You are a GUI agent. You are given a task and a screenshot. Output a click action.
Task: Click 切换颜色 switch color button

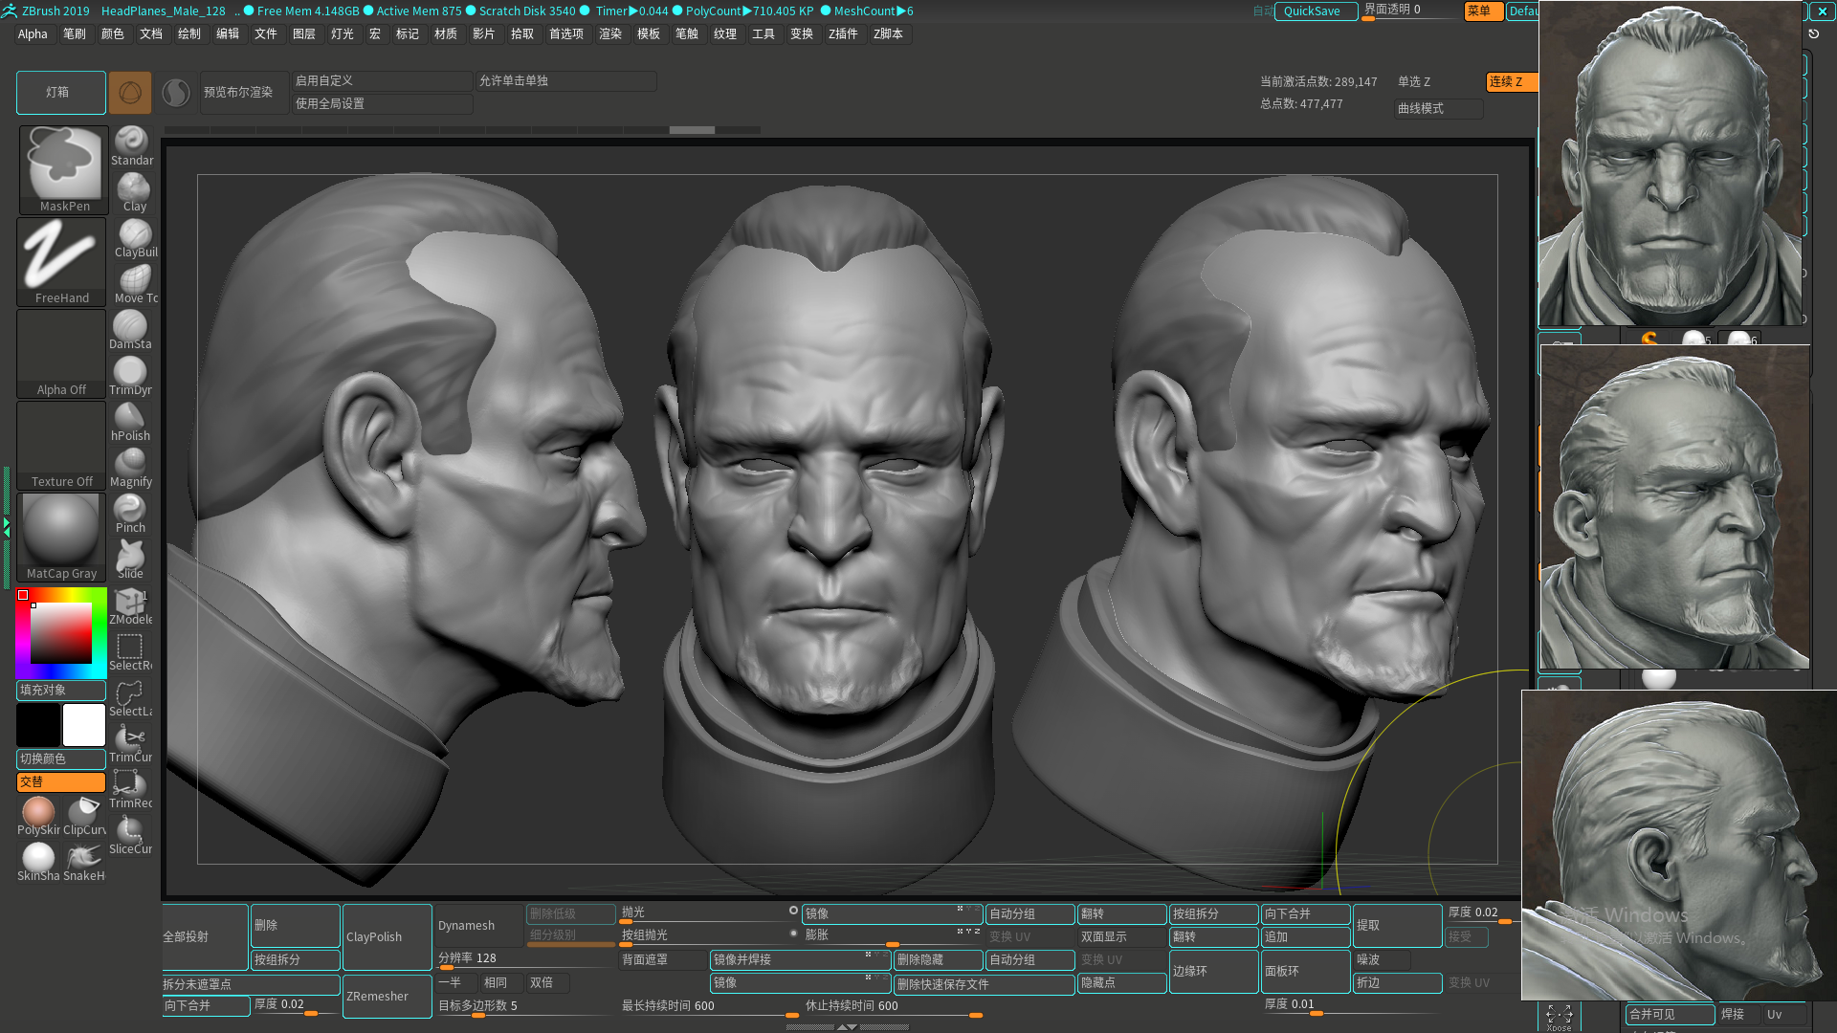click(x=61, y=759)
